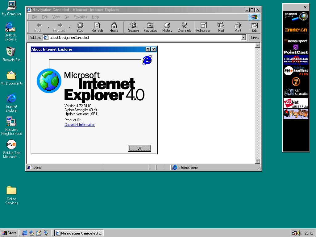Open the ninemsn channel

click(x=296, y=30)
